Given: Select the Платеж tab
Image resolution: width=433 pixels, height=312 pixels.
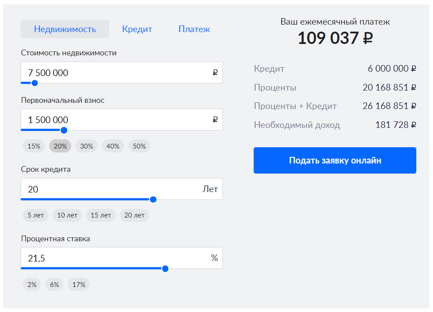Looking at the screenshot, I should pyautogui.click(x=194, y=29).
